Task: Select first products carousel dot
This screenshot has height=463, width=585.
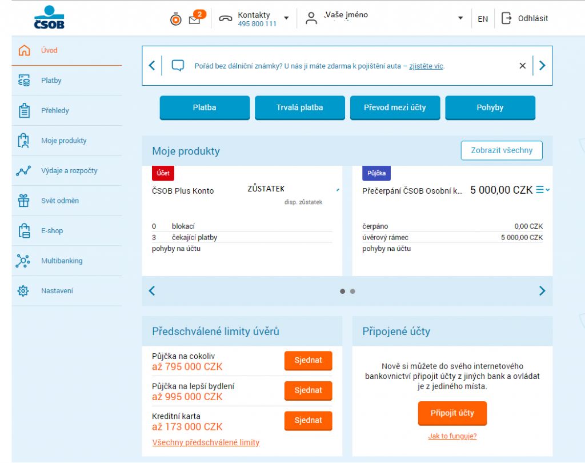Action: click(343, 292)
